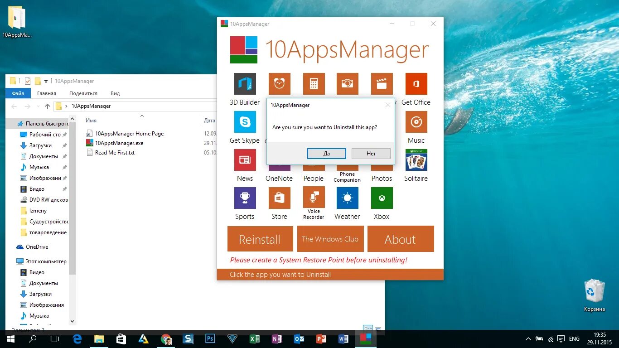Expand the Explorer quick access toolbar menu
Screen dimensions: 619x348
click(46, 82)
